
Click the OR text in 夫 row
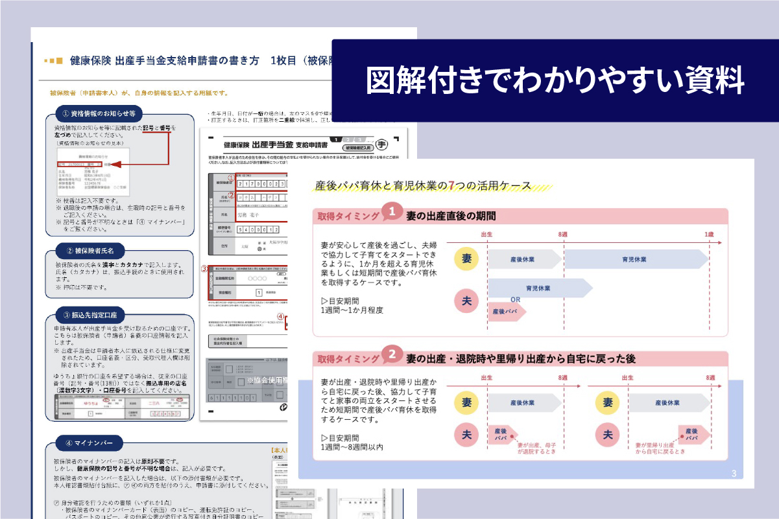[516, 299]
